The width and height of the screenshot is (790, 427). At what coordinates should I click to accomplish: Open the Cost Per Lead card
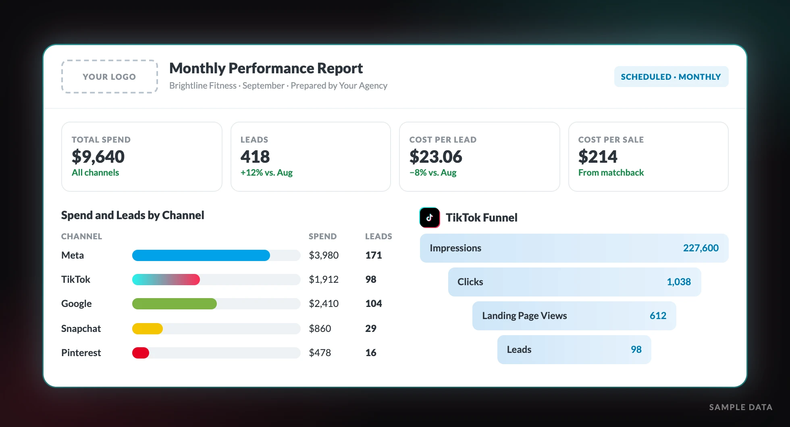(x=480, y=157)
